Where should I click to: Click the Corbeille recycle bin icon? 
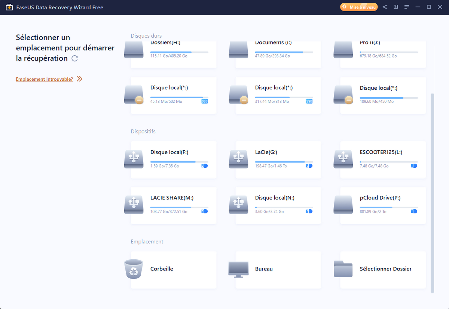tap(134, 269)
